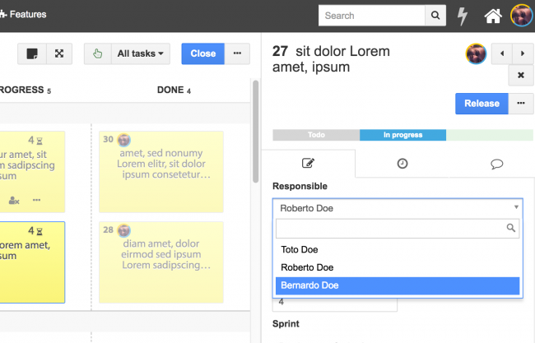The image size is (535, 343).
Task: Toggle the sticky note view icon
Action: click(32, 53)
